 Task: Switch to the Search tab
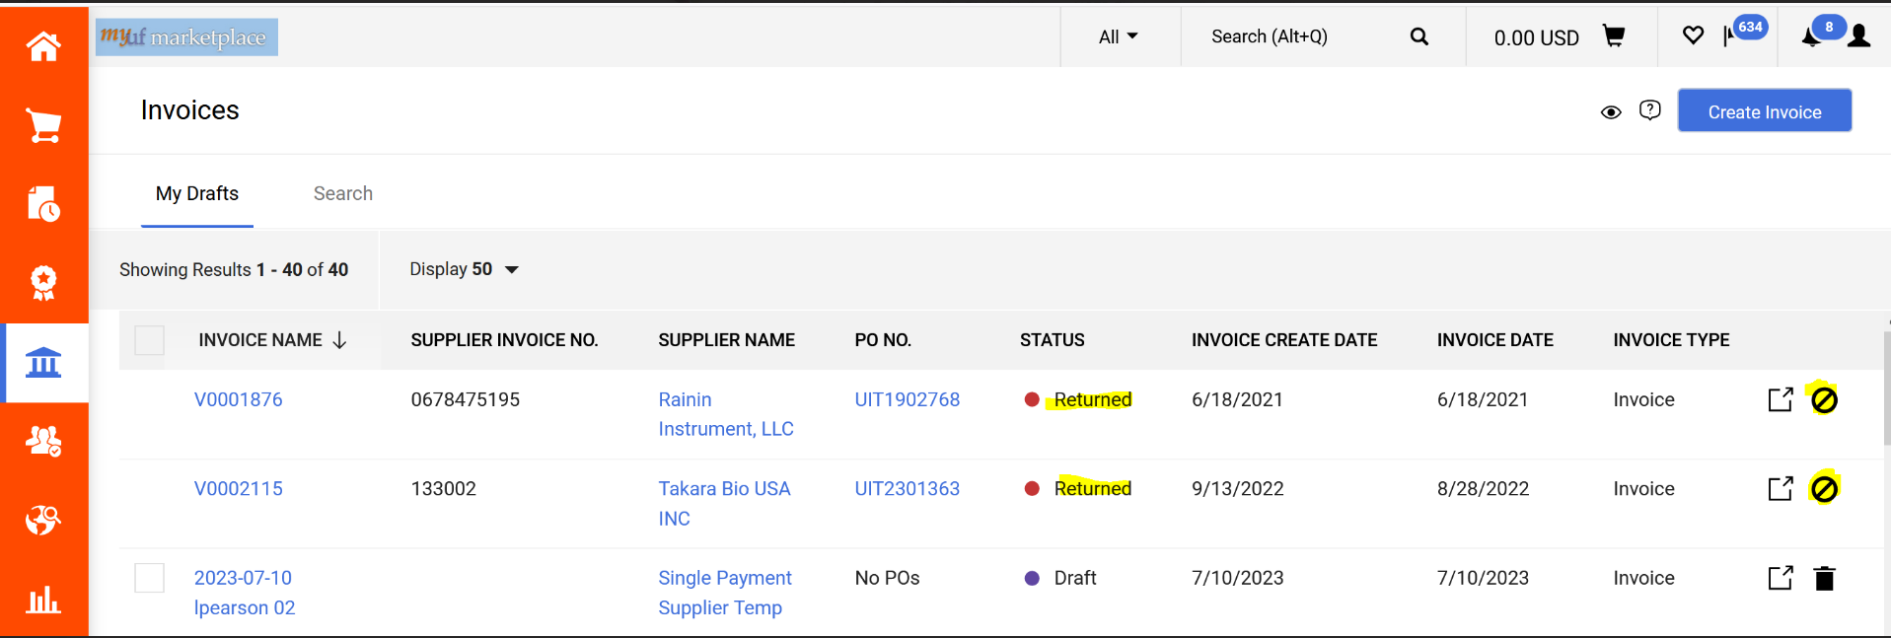point(342,193)
